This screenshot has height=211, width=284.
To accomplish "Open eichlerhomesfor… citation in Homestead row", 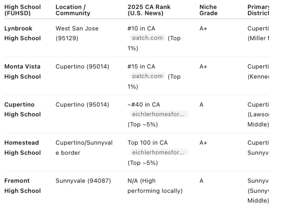I will 159,152.
